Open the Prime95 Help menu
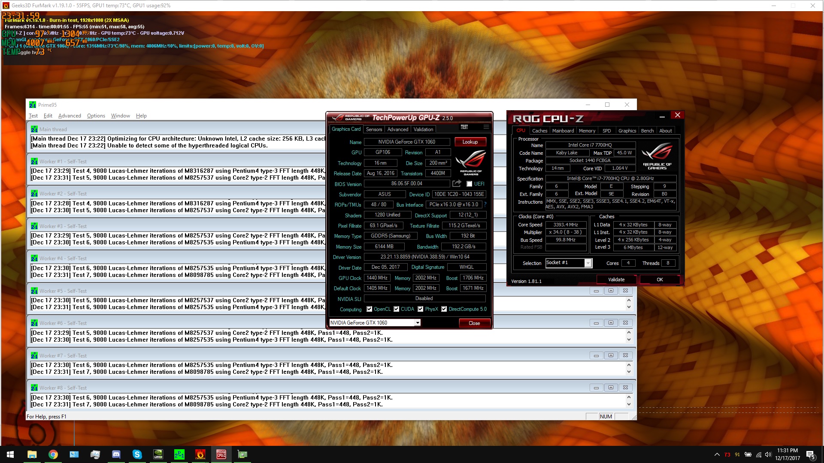 141,116
